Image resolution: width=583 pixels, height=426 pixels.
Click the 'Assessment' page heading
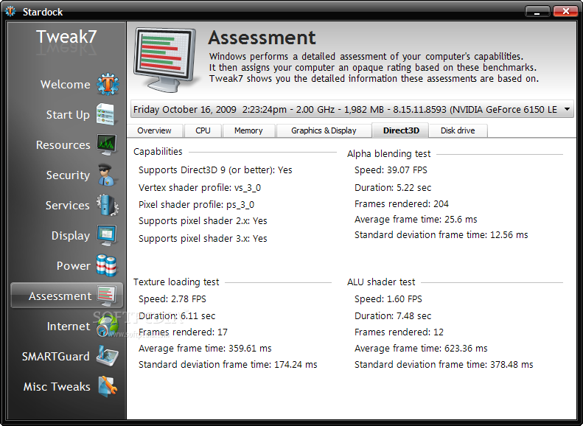pos(262,38)
